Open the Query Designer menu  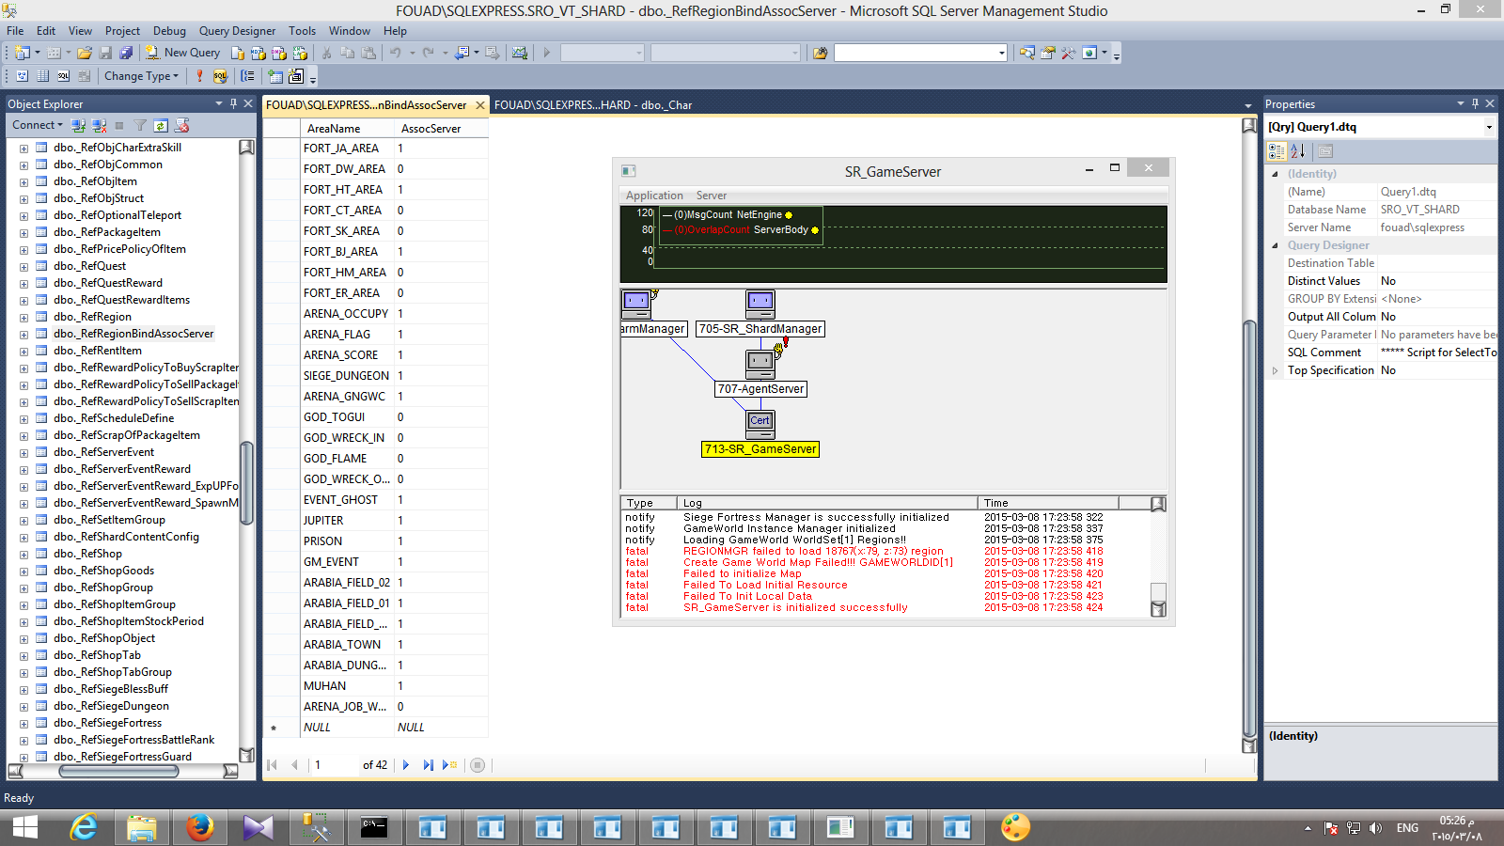237,31
